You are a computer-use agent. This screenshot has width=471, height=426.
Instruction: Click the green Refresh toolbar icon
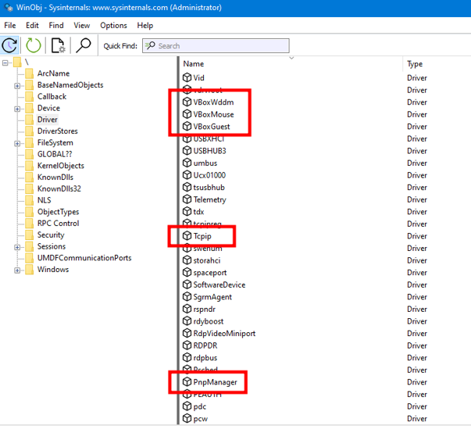[33, 46]
